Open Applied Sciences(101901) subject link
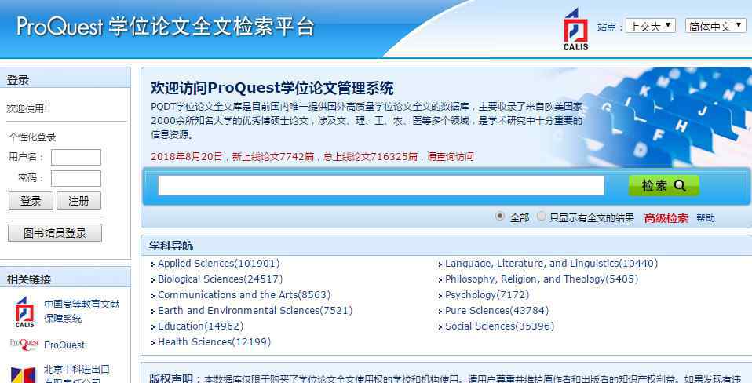This screenshot has height=383, width=752. pyautogui.click(x=218, y=264)
